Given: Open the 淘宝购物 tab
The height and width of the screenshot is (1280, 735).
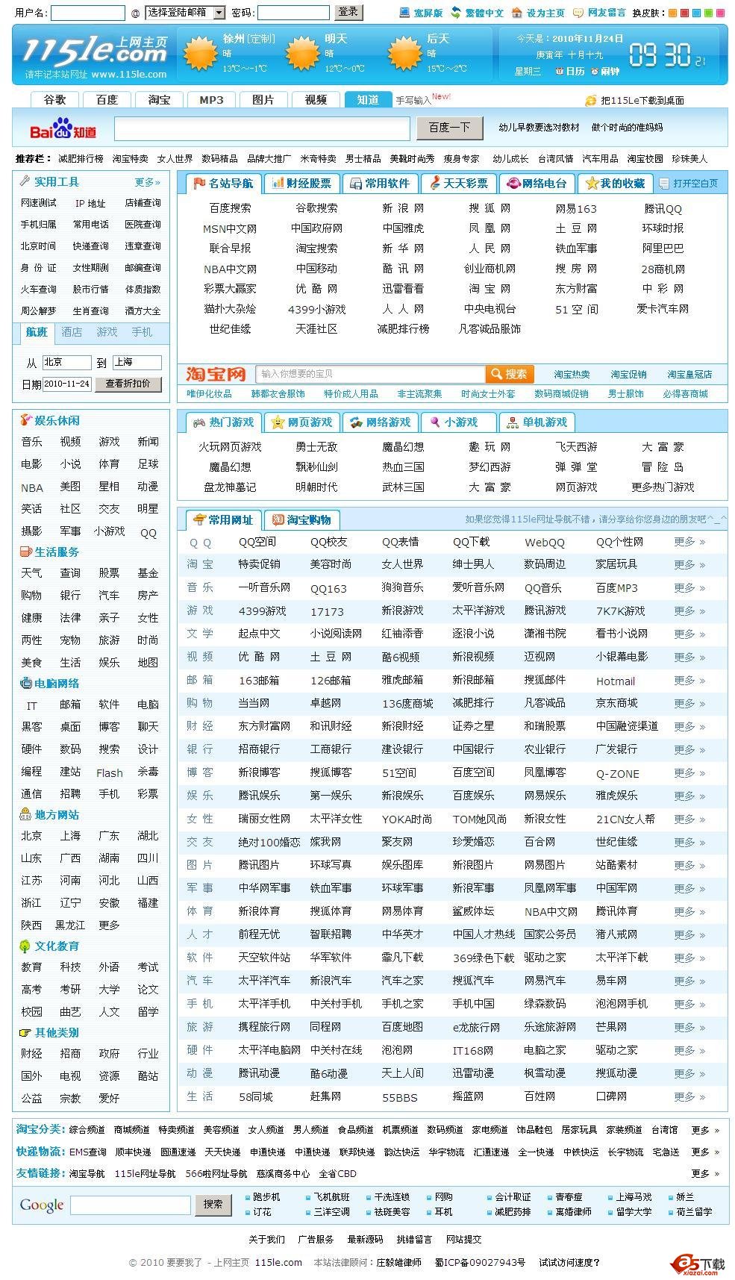Looking at the screenshot, I should tap(301, 520).
